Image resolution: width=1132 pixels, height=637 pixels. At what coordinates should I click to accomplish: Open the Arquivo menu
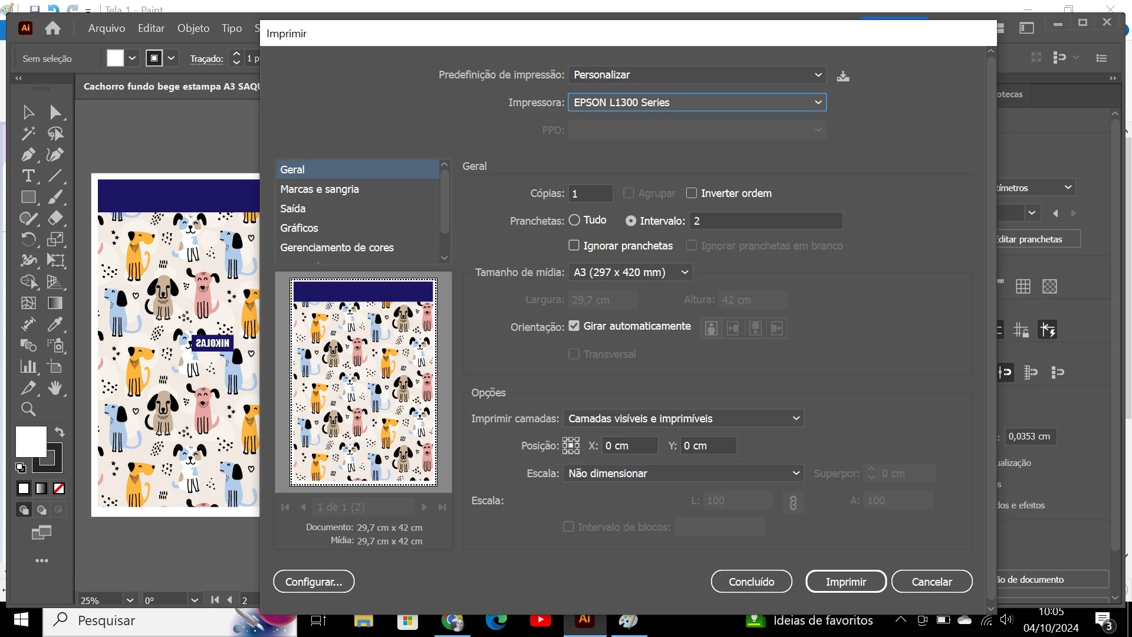pyautogui.click(x=107, y=28)
